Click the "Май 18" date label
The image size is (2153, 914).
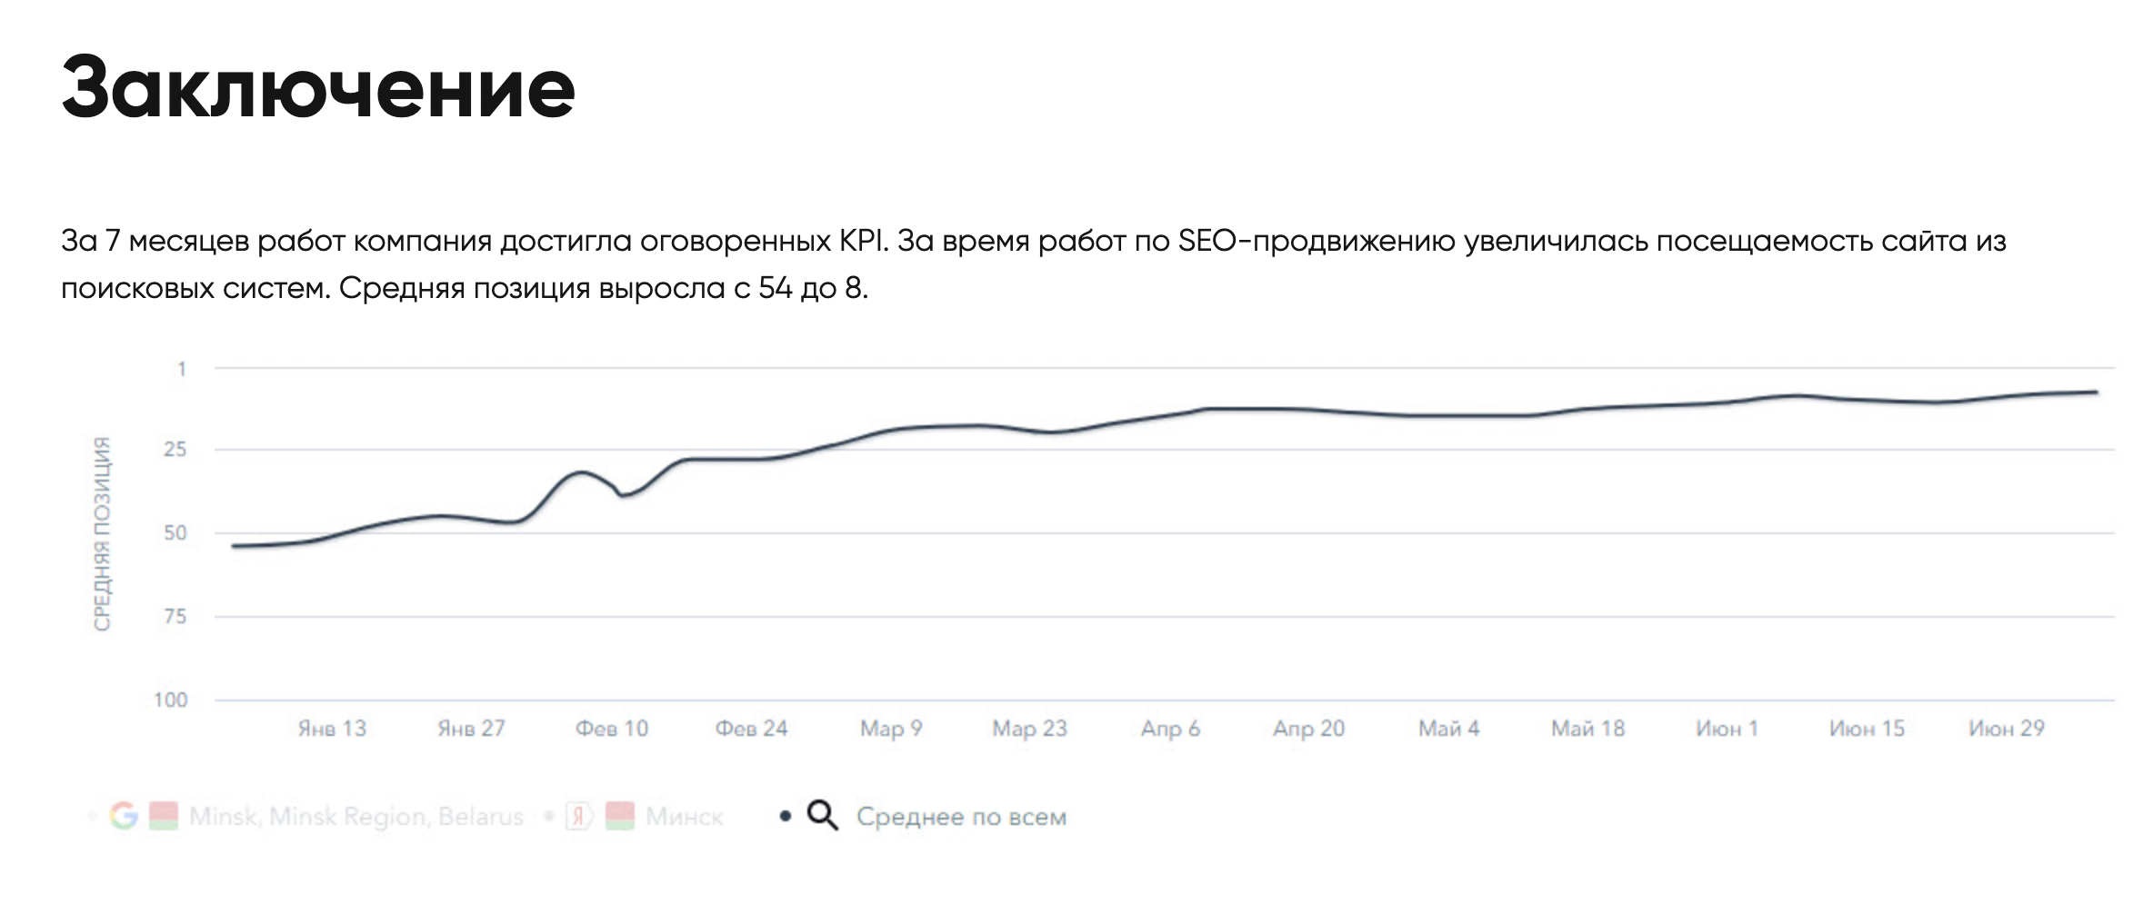[1587, 729]
